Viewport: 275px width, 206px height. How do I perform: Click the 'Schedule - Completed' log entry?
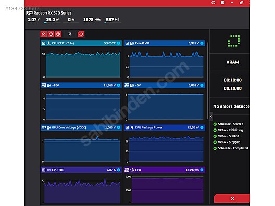[233, 148]
